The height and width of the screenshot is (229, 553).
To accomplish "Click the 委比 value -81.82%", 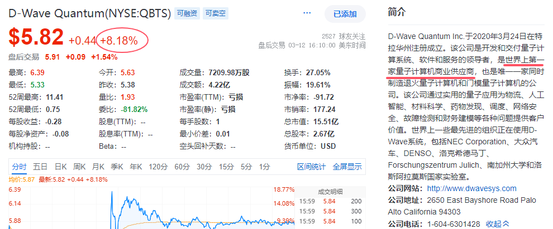I will coord(134,109).
